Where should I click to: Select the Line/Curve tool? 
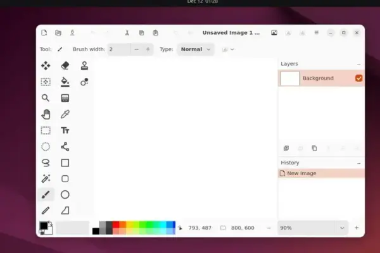pyautogui.click(x=65, y=147)
